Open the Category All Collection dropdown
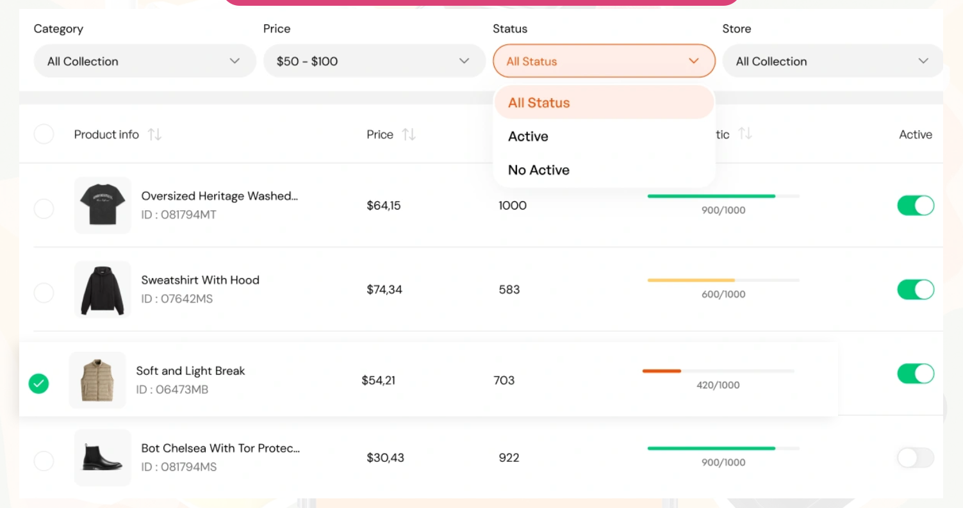Image resolution: width=963 pixels, height=508 pixels. (145, 61)
